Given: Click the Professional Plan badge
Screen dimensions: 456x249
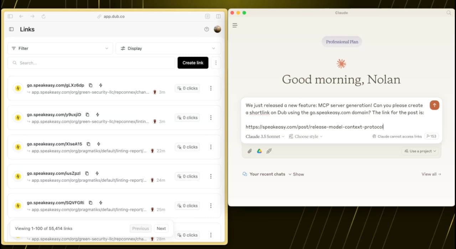Looking at the screenshot, I should coord(342,42).
